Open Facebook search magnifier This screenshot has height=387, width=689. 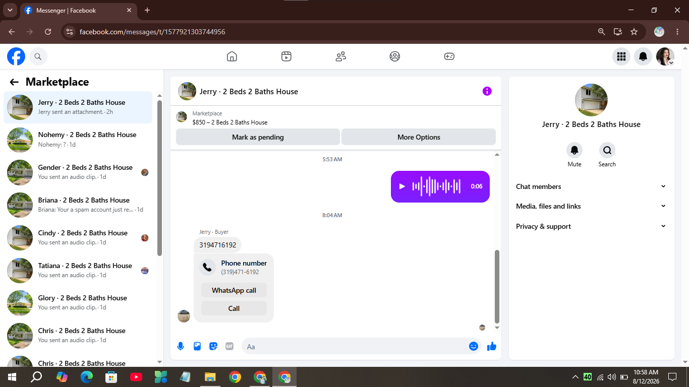click(38, 56)
